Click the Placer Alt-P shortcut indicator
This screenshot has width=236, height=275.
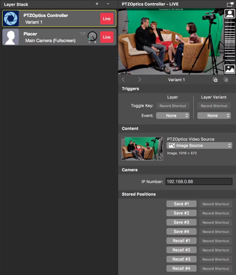click(83, 34)
